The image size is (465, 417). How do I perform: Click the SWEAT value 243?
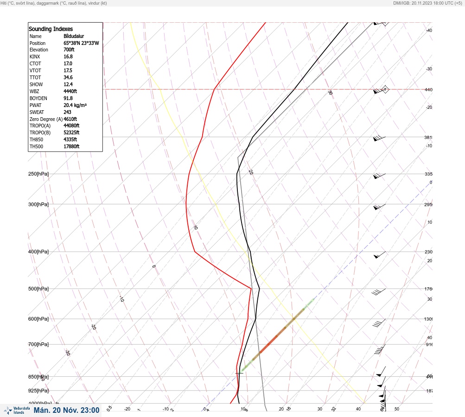(x=67, y=112)
